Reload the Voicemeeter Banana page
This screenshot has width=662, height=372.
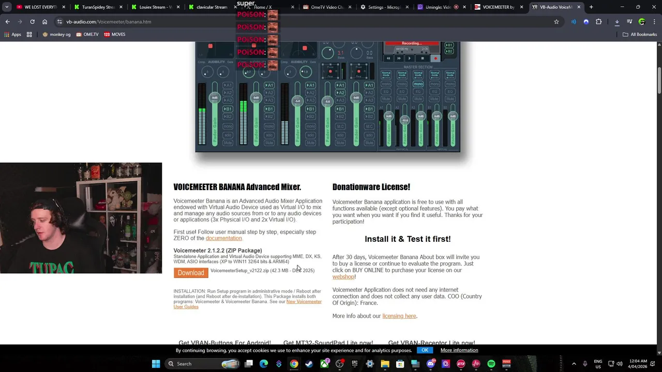point(32,22)
